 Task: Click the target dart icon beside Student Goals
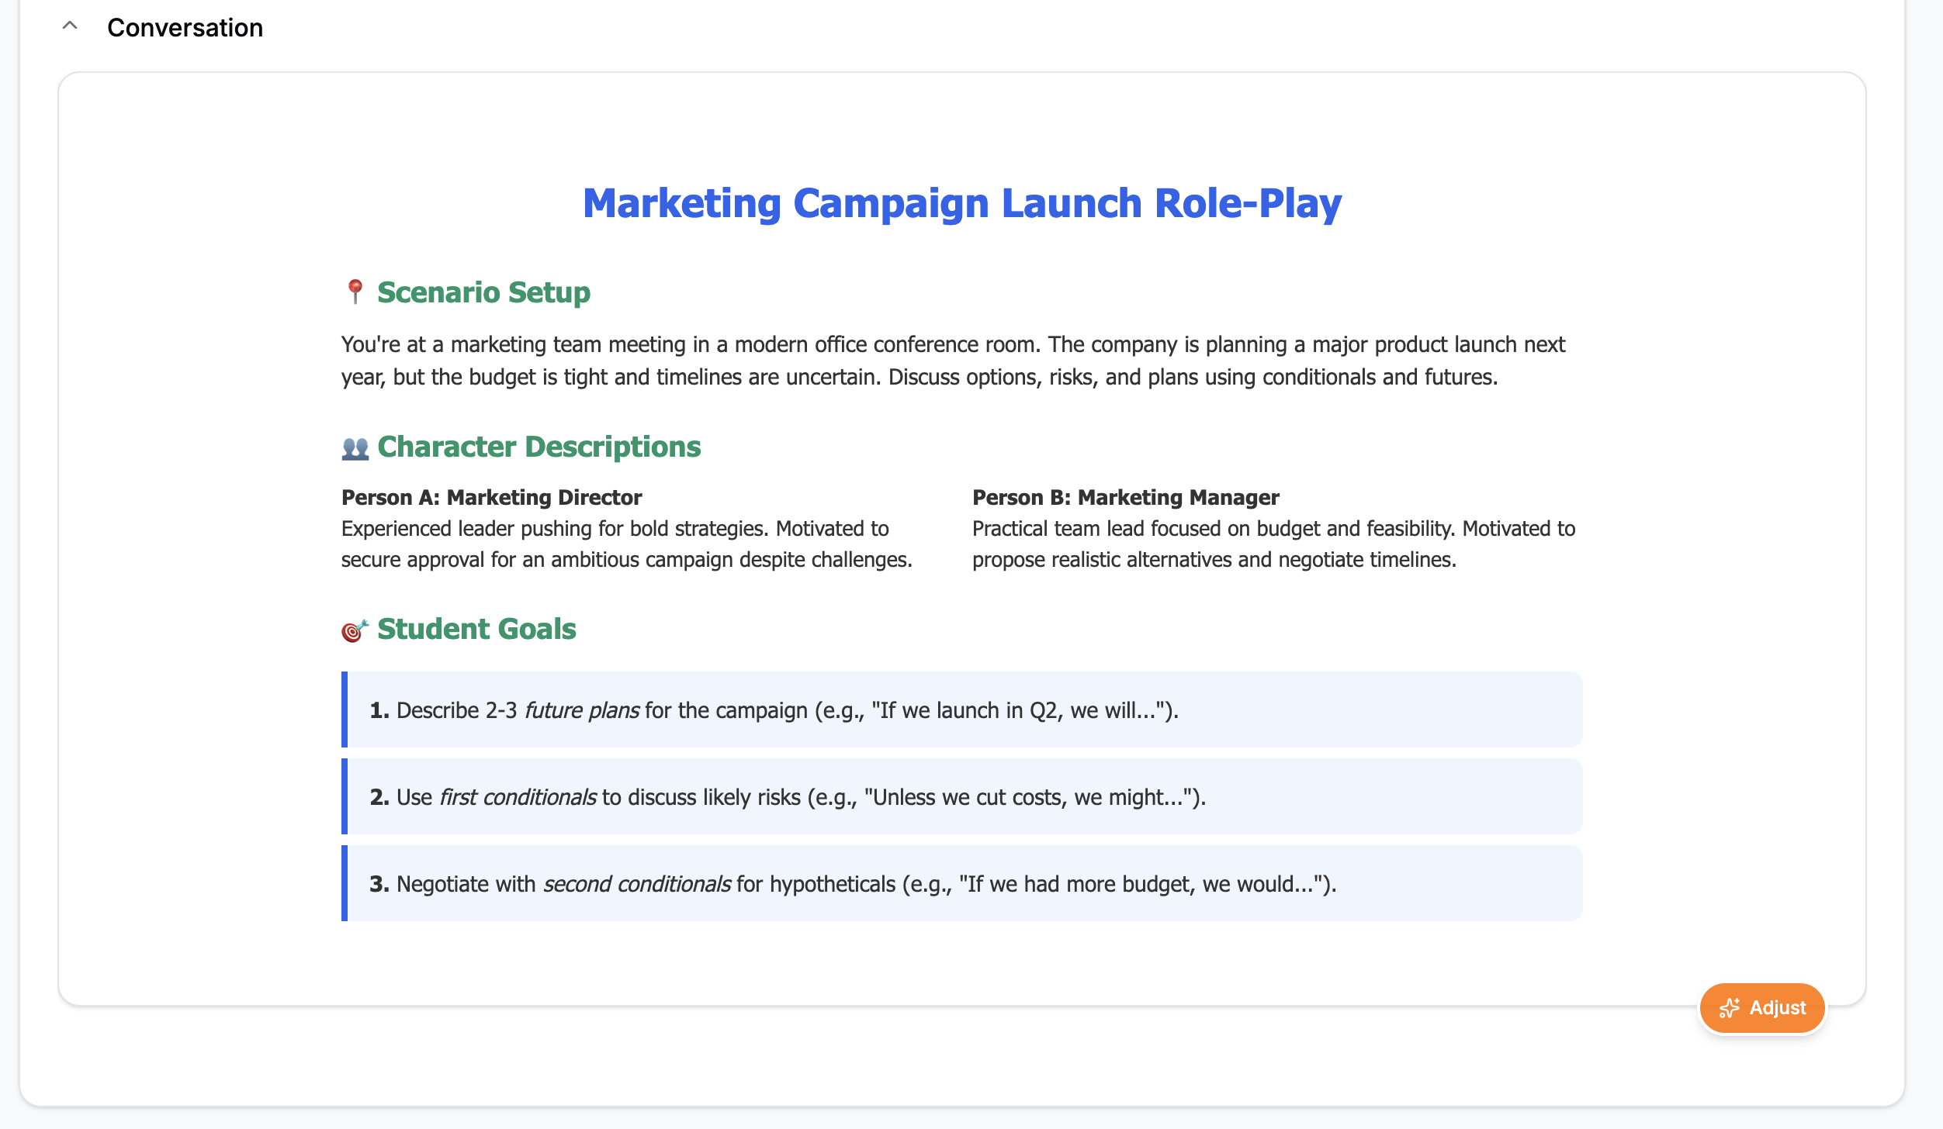point(355,630)
